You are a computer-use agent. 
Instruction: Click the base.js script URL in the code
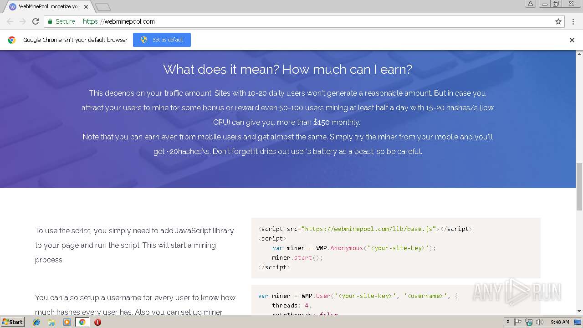click(x=368, y=229)
